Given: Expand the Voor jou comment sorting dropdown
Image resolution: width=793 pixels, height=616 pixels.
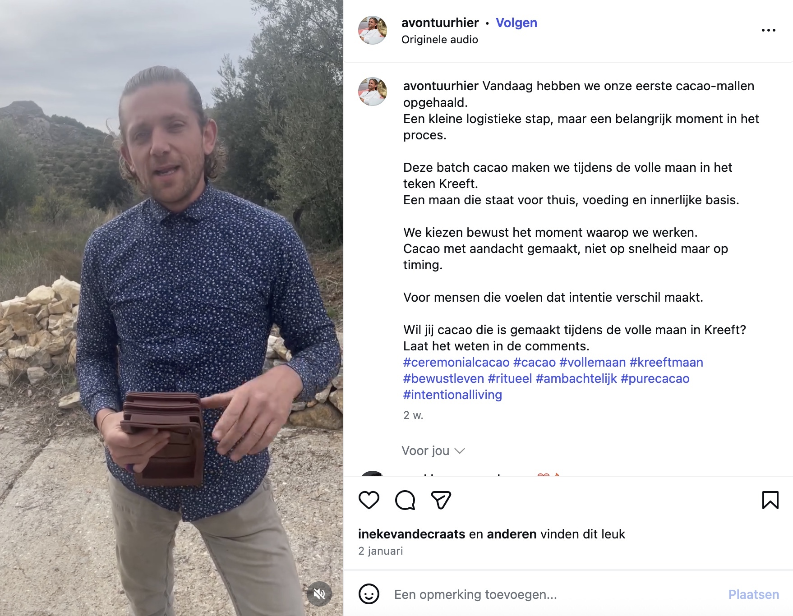Looking at the screenshot, I should [433, 451].
